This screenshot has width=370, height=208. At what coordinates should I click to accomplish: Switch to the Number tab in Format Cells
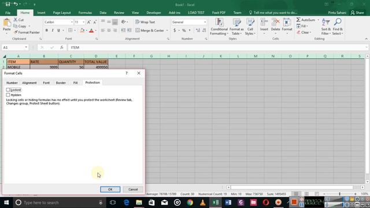(12, 83)
